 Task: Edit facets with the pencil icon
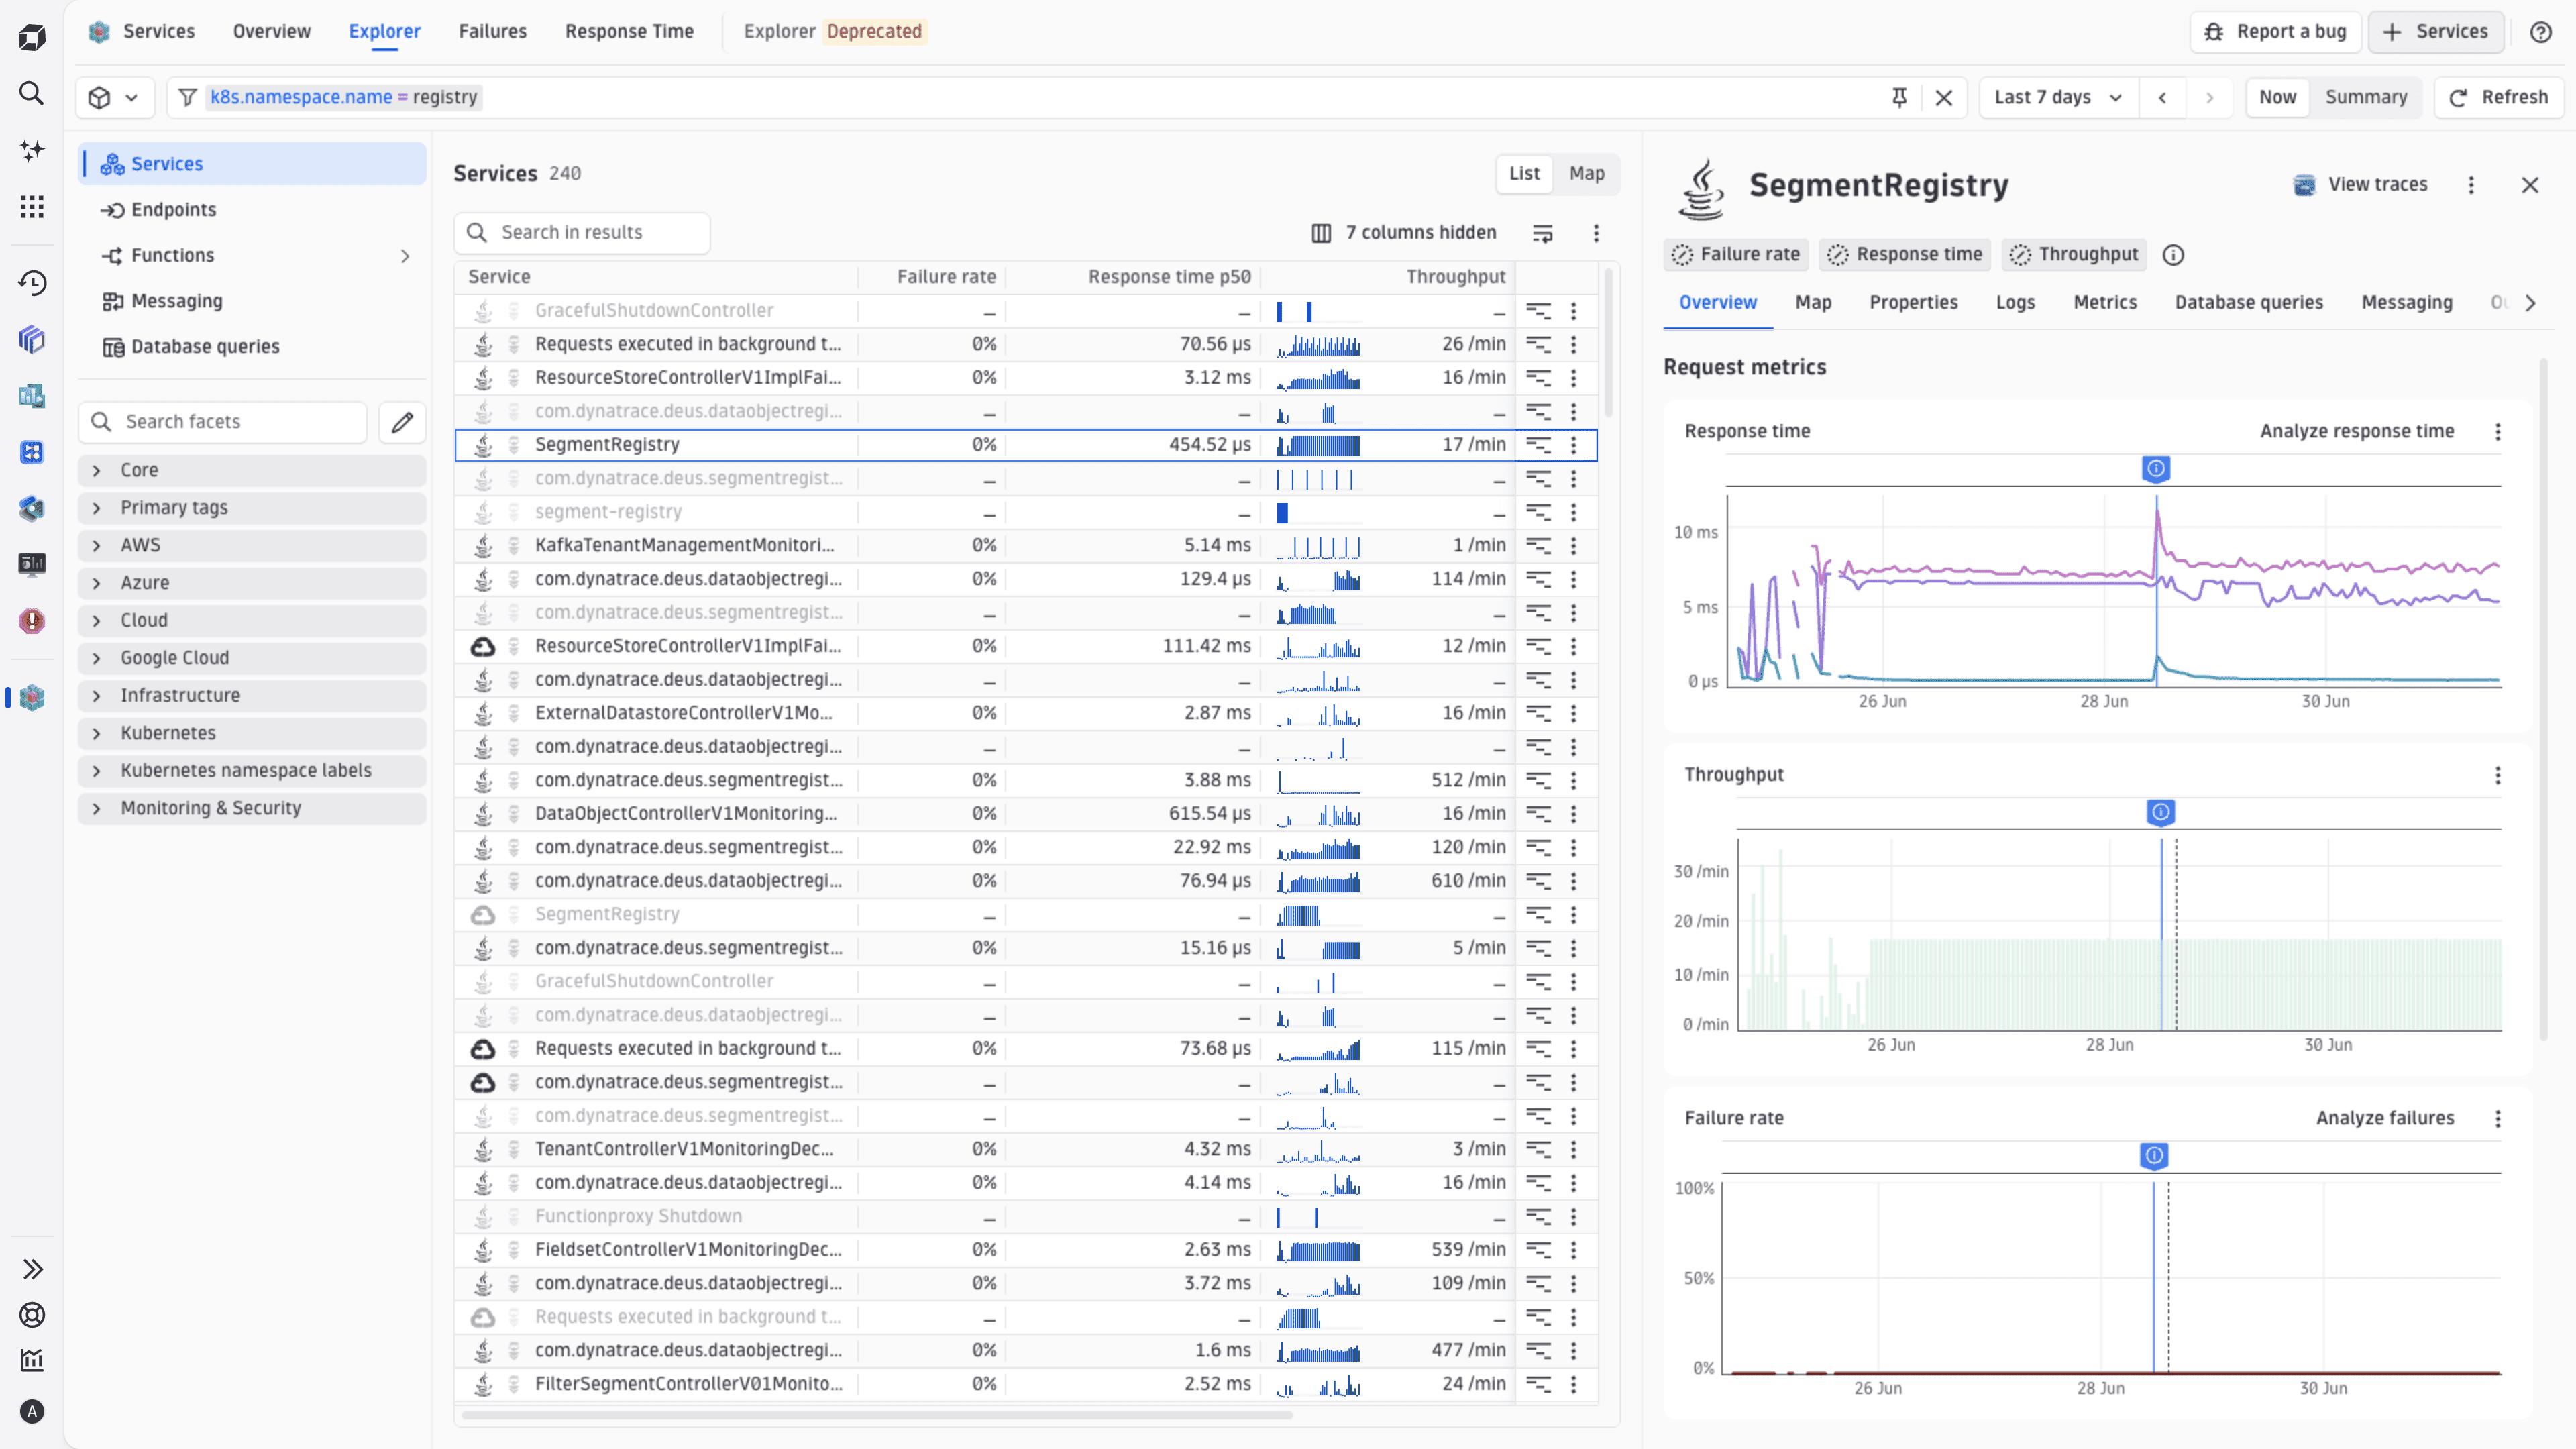(x=402, y=422)
